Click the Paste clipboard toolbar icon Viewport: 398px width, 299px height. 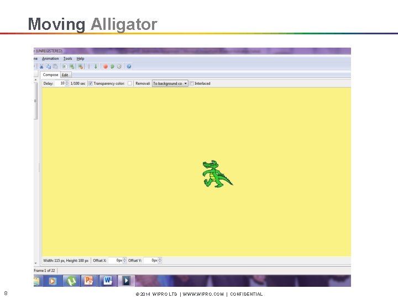(55, 66)
